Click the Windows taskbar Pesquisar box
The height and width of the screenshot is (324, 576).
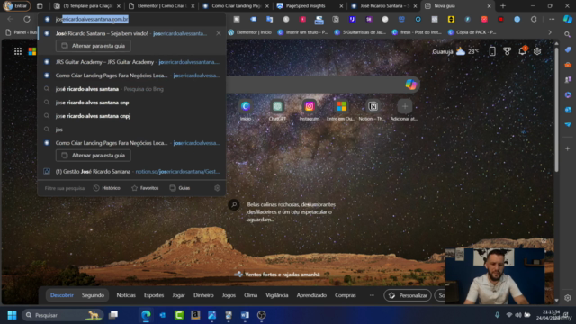click(62, 315)
